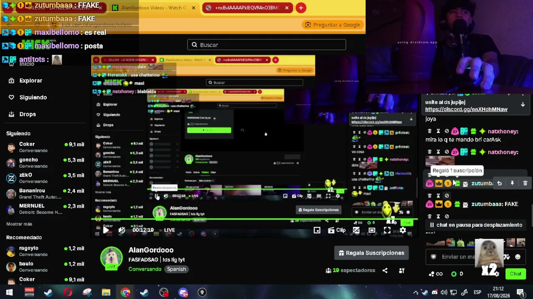Share the AlanGordooo stream via the share icon
The height and width of the screenshot is (299, 533).
(x=385, y=270)
